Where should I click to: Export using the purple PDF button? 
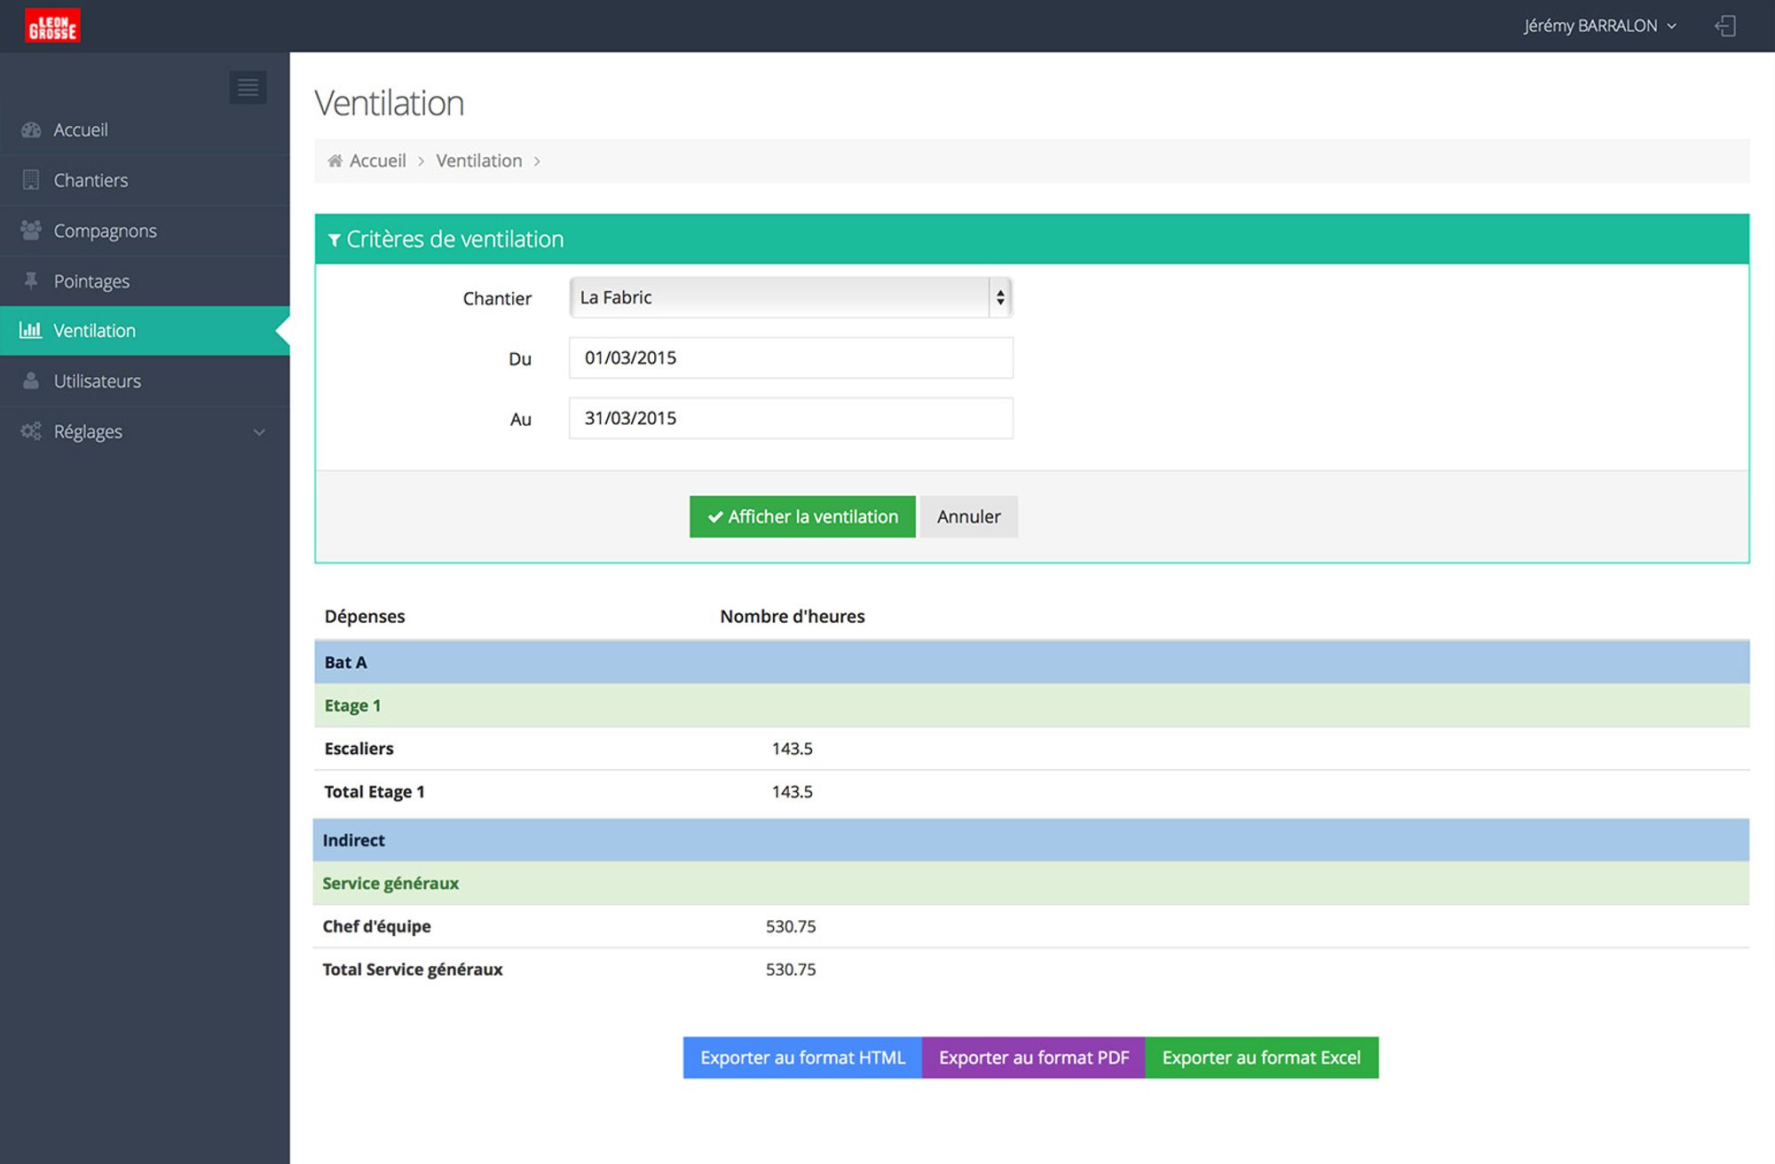(x=1033, y=1058)
